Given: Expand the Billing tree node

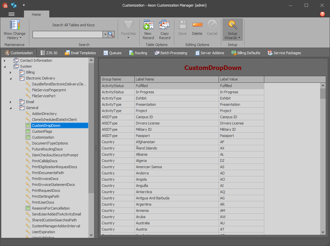Looking at the screenshot, I should pyautogui.click(x=11, y=72).
